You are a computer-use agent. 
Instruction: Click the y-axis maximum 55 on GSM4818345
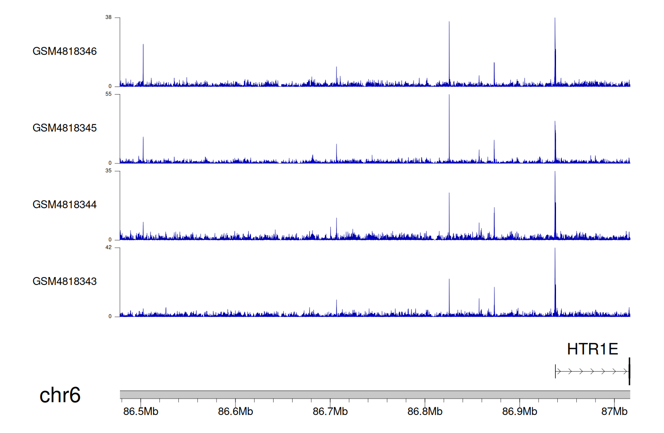(x=108, y=94)
